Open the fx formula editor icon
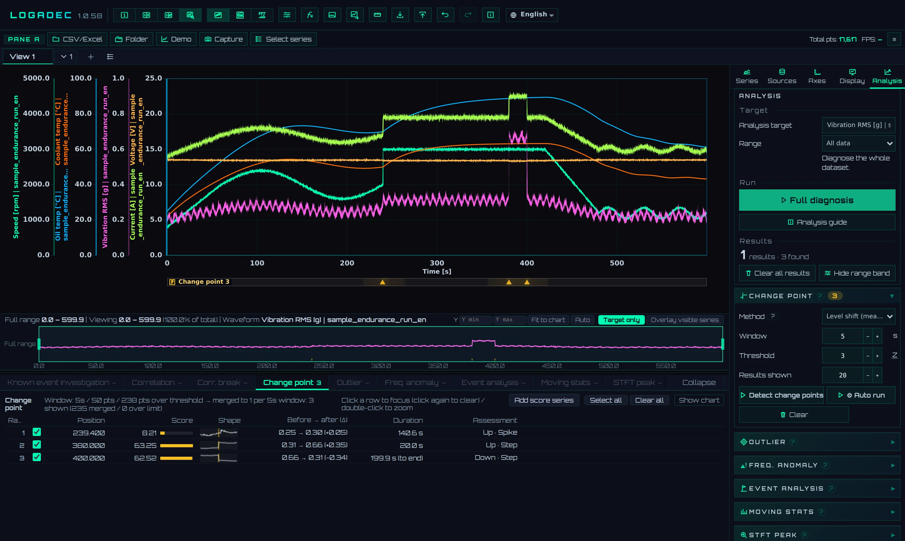905x541 pixels. point(310,15)
